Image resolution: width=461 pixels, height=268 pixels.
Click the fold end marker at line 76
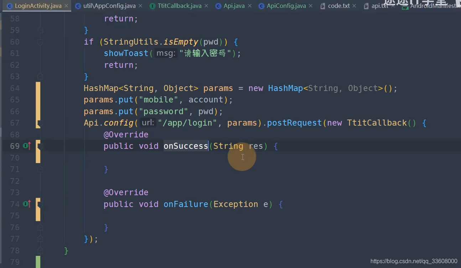[x=40, y=227]
